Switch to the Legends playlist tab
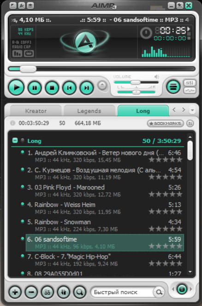The width and height of the screenshot is (202, 306). pos(89,111)
